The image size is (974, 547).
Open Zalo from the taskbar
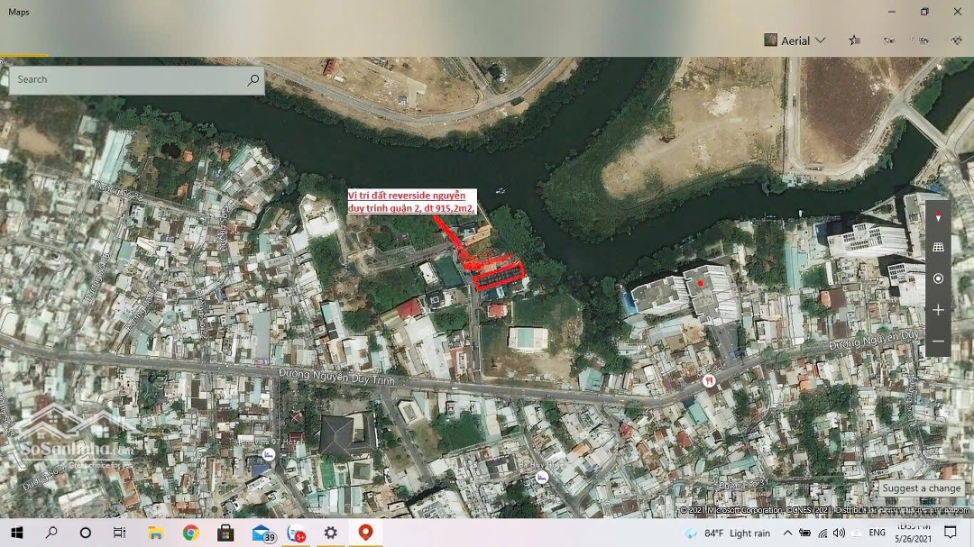click(x=296, y=533)
